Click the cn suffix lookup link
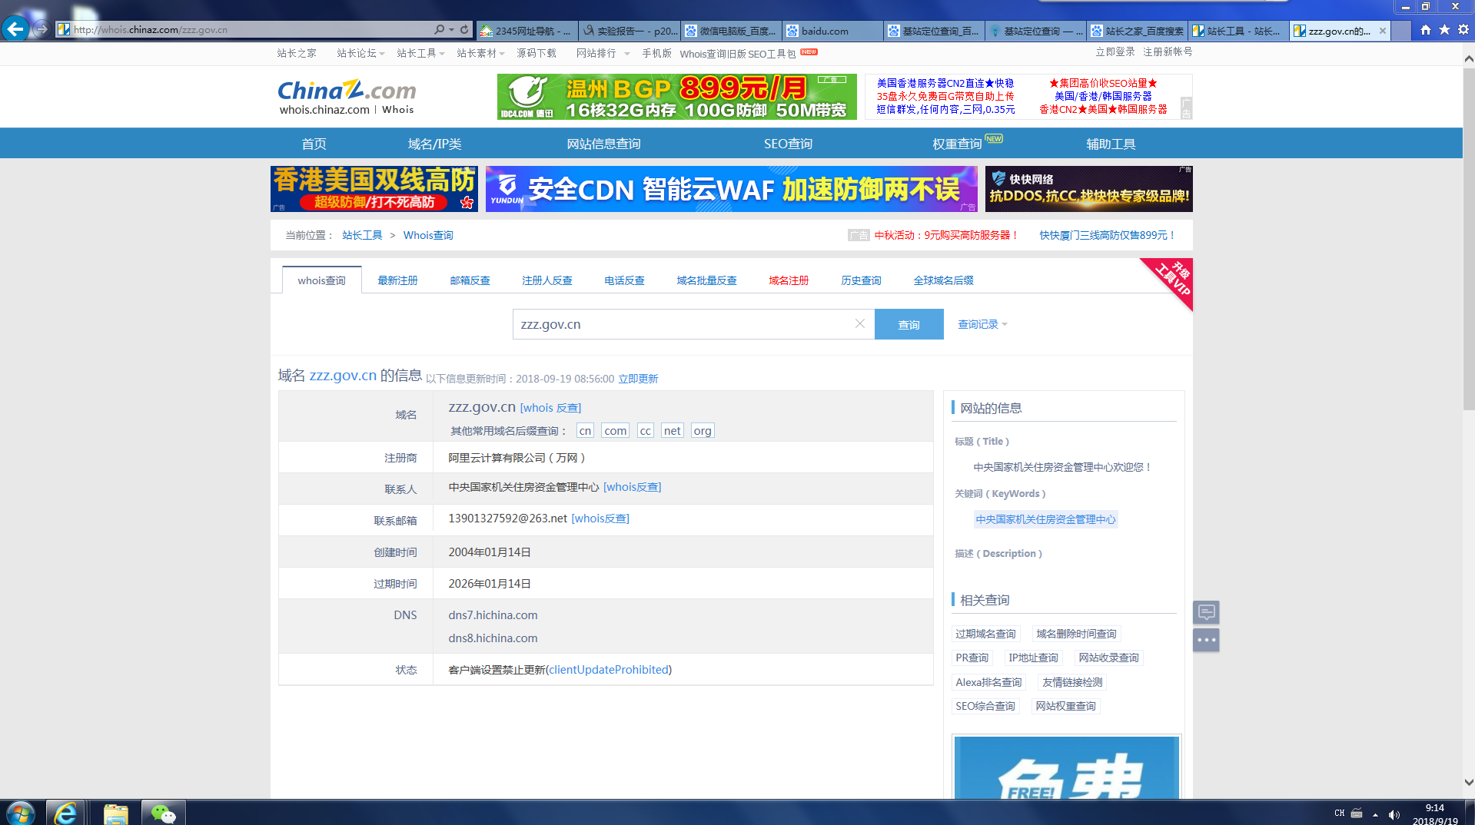 click(x=585, y=431)
